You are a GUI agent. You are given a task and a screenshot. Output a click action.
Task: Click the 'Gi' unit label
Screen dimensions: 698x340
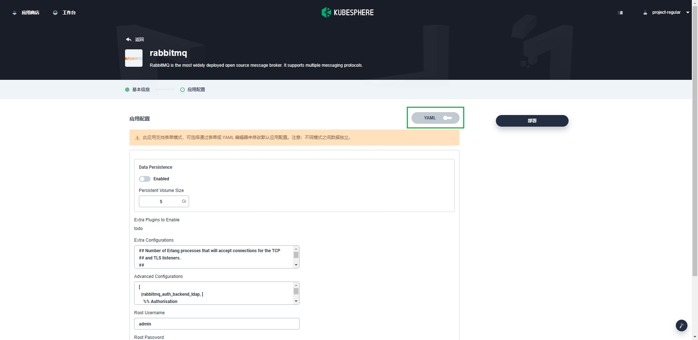184,201
